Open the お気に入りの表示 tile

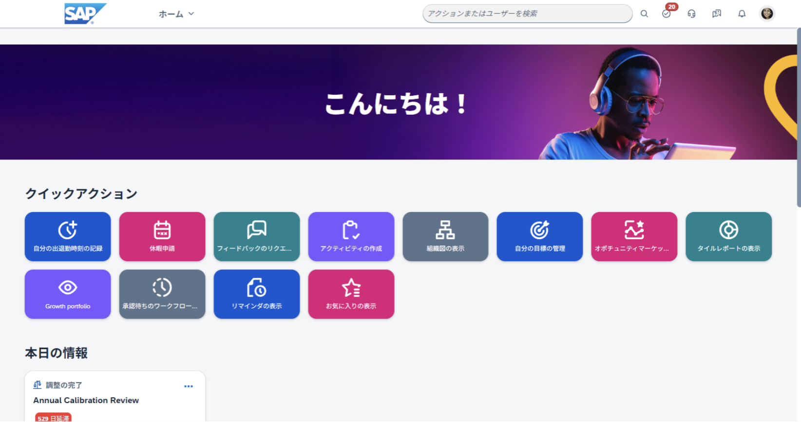click(x=351, y=294)
